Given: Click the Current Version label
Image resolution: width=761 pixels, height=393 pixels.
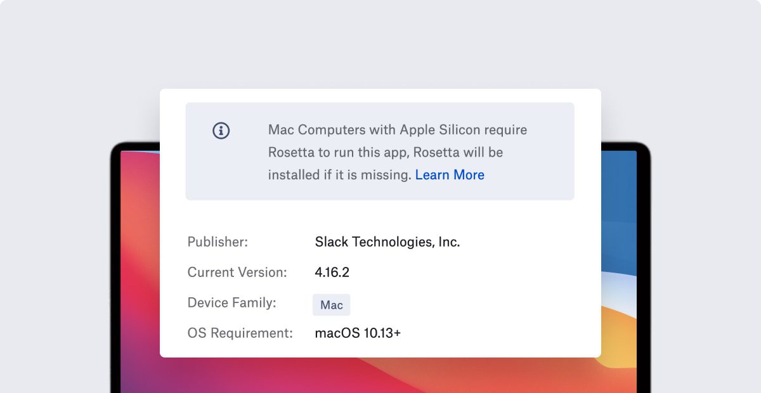Looking at the screenshot, I should pyautogui.click(x=237, y=273).
